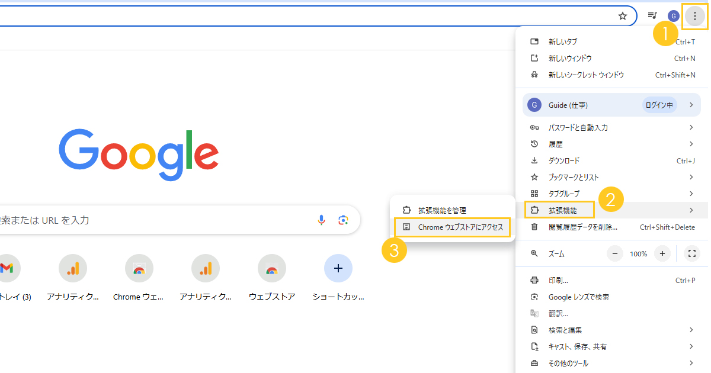
Task: Click the ズーム magnifier icon
Action: [534, 253]
